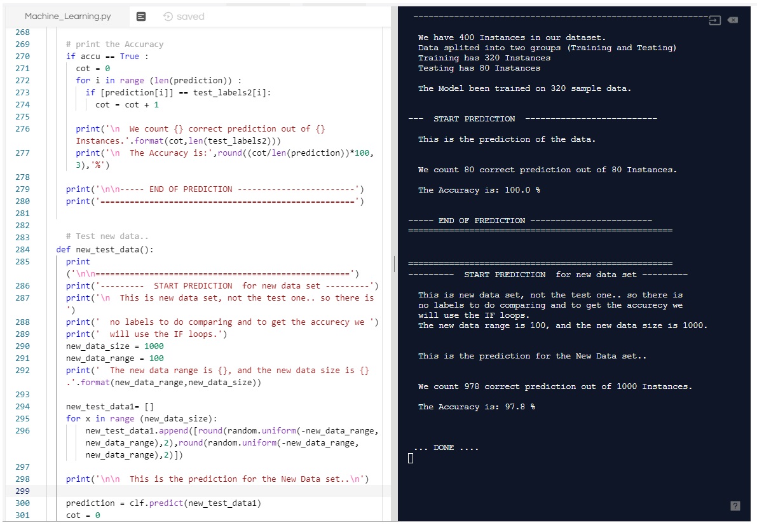
Task: Select the Machine_Learning.py file tab
Action: pos(67,17)
